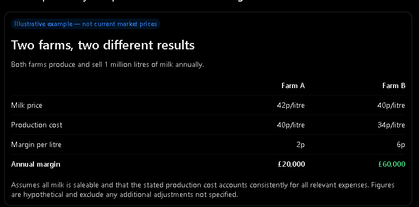Click Farm B's 34p/litre production cost

point(391,125)
